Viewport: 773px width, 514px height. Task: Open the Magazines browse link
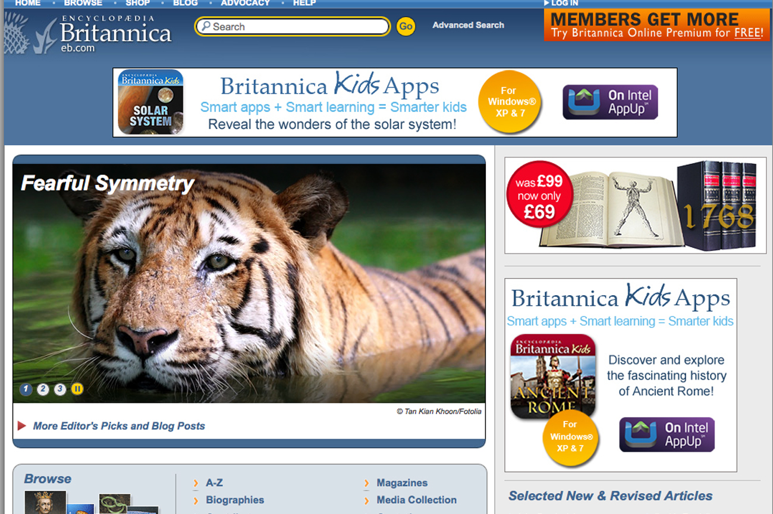tap(402, 483)
